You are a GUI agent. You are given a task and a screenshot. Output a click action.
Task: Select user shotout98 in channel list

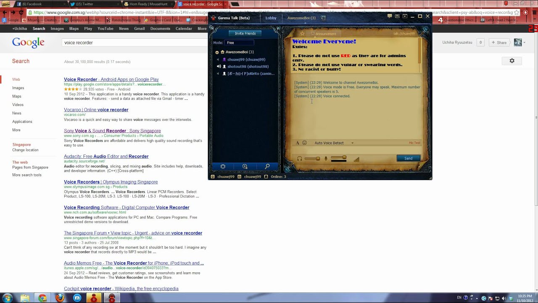coord(248,66)
